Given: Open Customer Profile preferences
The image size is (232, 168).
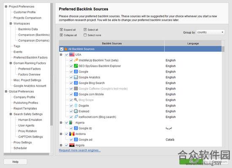Looking at the screenshot, I should pyautogui.click(x=24, y=12).
